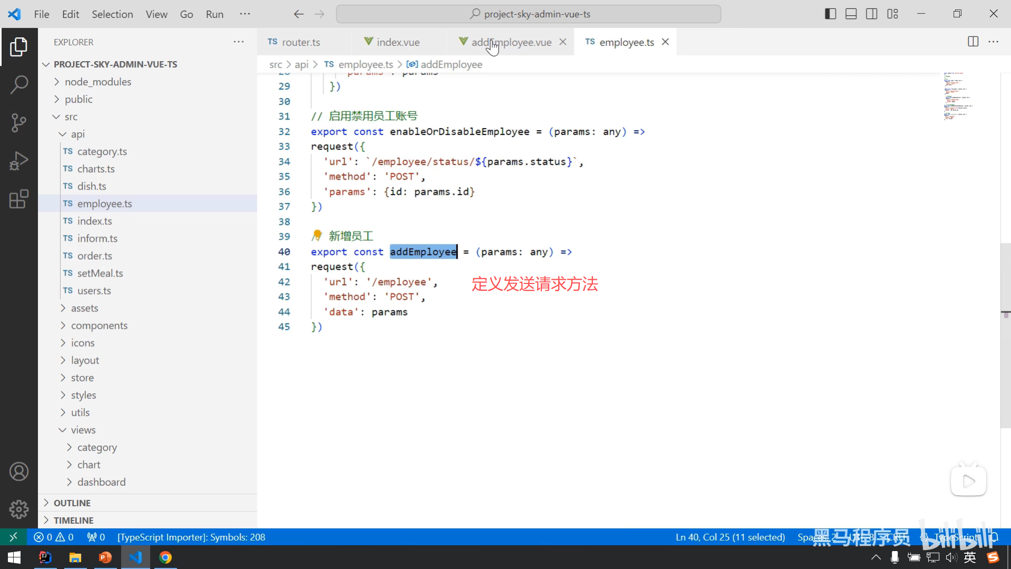Collapse the views folder
Screen dimensions: 1011x569
click(83, 430)
